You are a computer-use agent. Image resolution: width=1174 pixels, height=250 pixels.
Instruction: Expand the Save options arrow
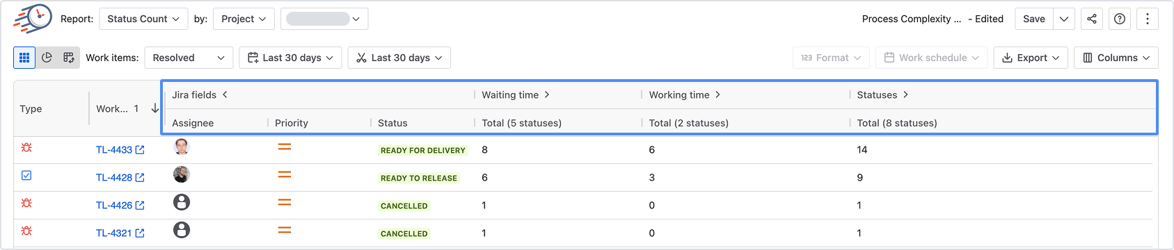coord(1064,19)
